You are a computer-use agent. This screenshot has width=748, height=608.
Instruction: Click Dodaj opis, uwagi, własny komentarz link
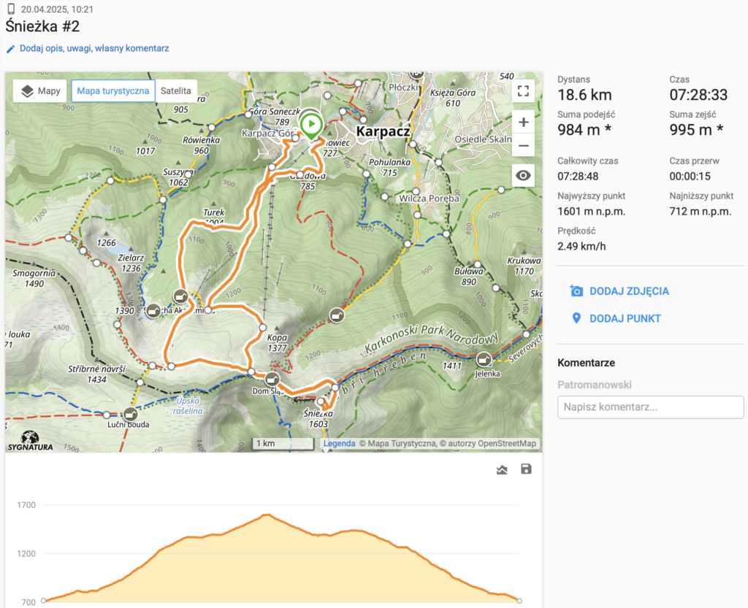pyautogui.click(x=88, y=49)
